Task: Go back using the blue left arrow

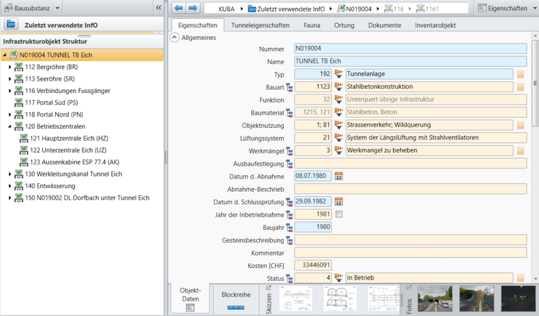Action: (179, 8)
